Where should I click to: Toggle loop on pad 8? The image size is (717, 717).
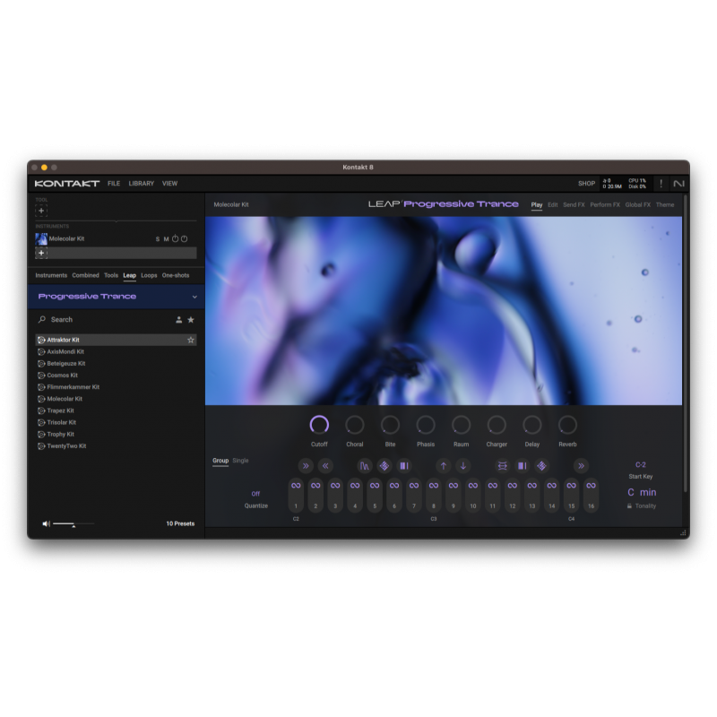click(x=434, y=486)
